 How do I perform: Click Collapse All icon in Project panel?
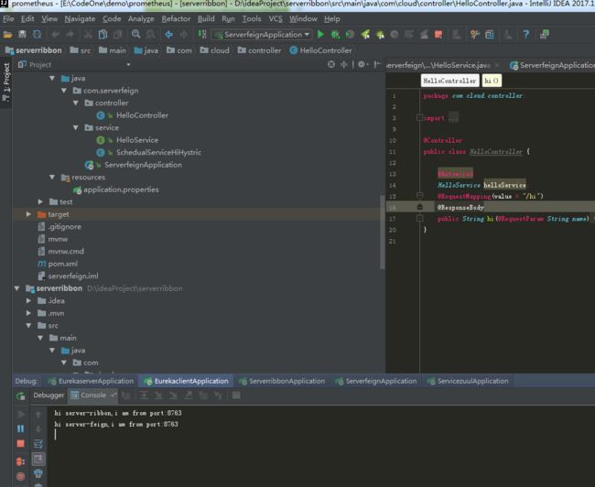point(344,64)
